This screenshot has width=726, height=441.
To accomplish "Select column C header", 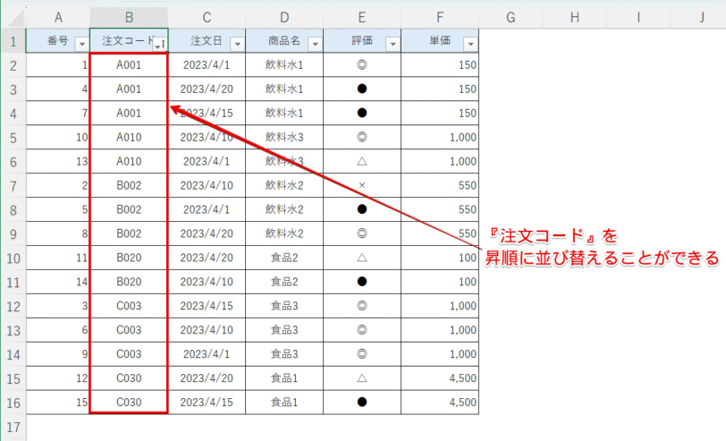I will (207, 18).
